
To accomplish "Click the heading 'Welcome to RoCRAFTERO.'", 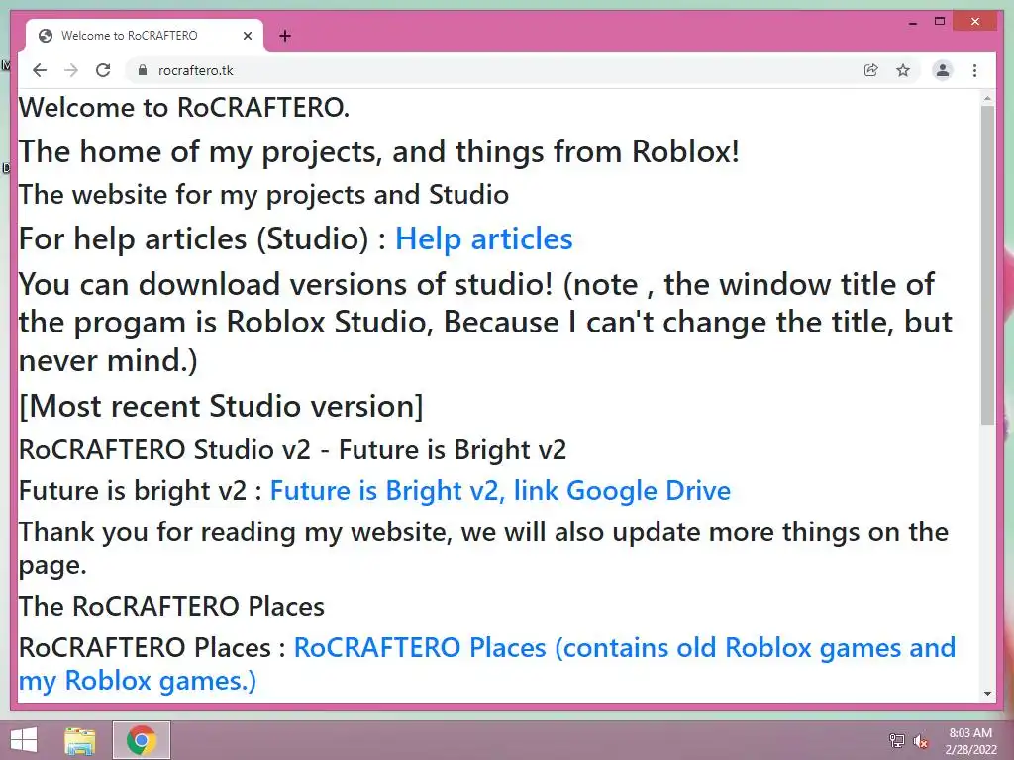I will pyautogui.click(x=183, y=107).
